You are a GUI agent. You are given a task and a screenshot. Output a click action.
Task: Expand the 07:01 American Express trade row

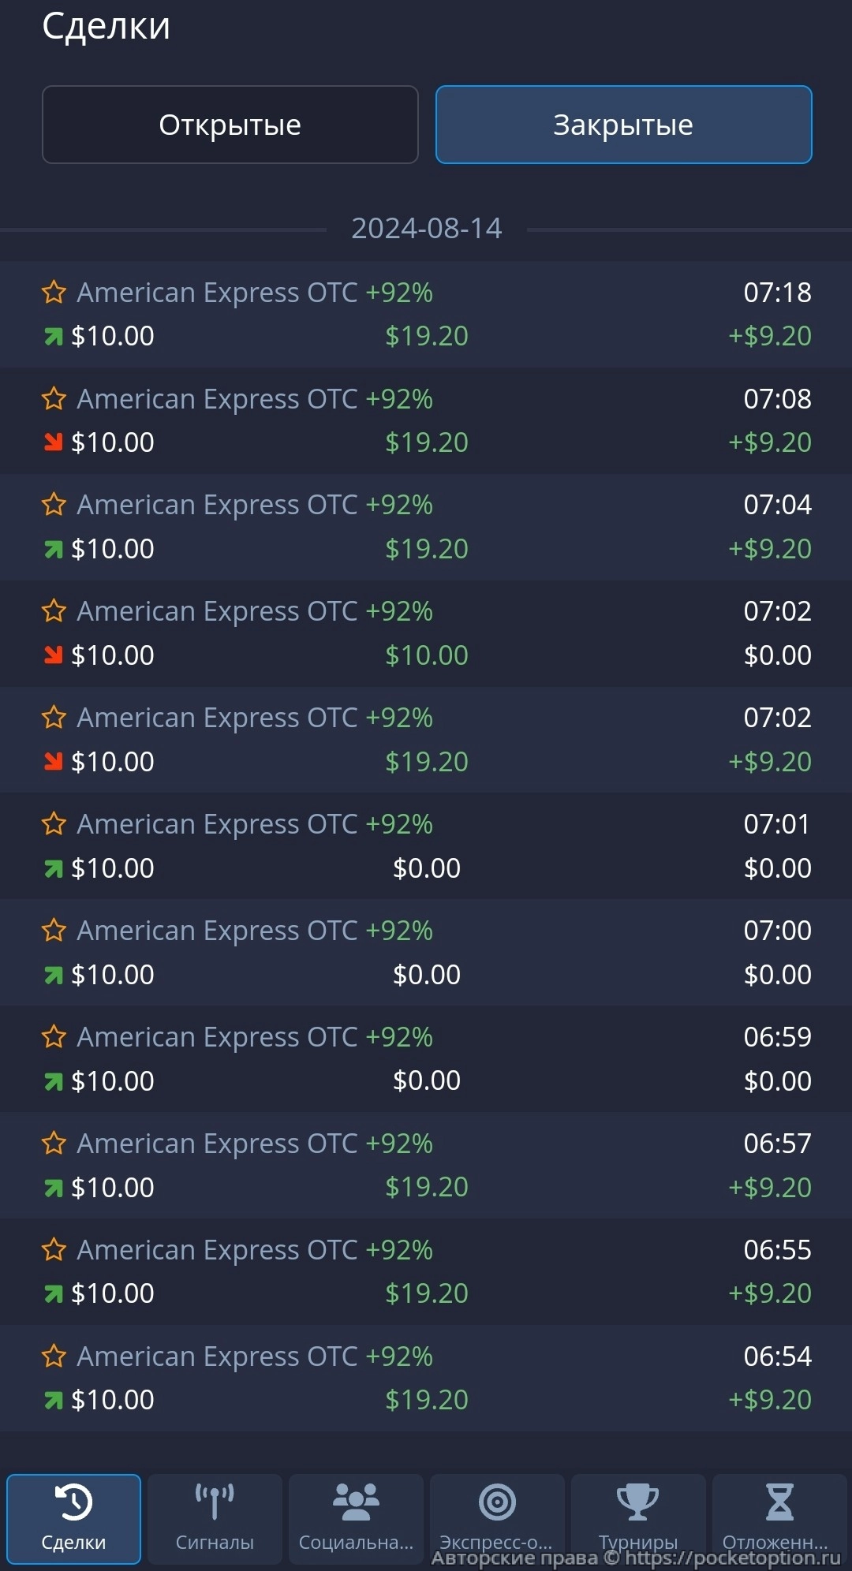[x=426, y=846]
